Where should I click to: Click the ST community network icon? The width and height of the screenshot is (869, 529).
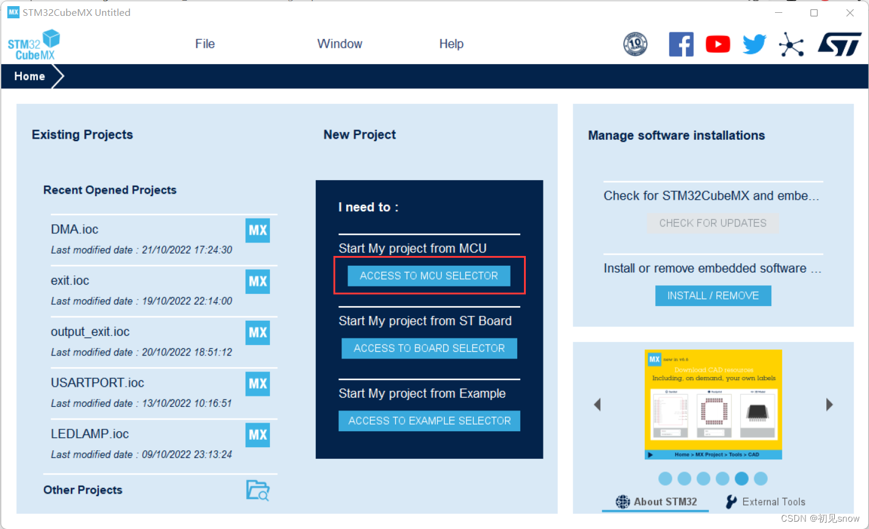791,44
